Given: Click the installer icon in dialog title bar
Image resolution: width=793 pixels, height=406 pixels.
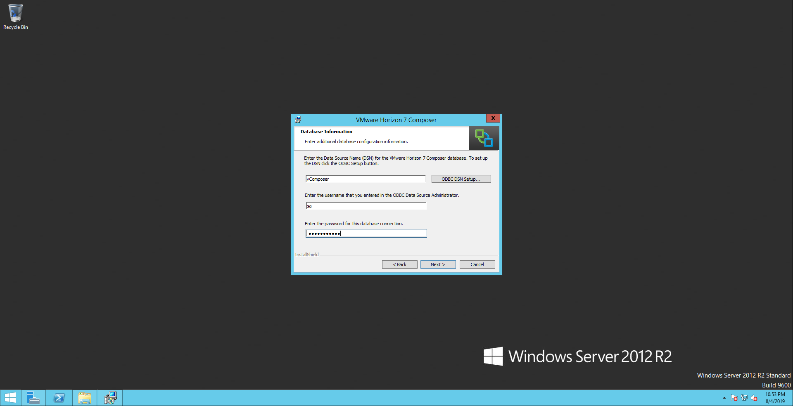Looking at the screenshot, I should [298, 120].
